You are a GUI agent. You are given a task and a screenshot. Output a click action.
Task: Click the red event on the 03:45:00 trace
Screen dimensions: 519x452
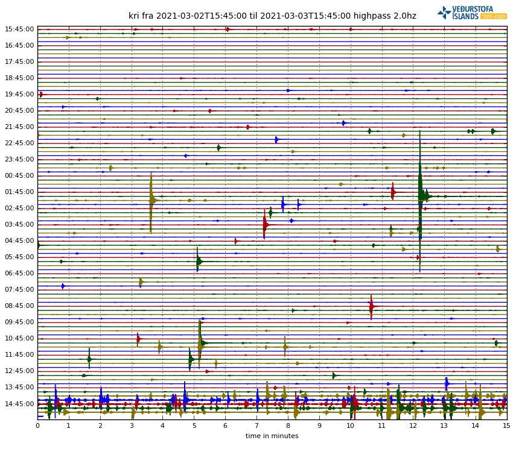coord(265,224)
